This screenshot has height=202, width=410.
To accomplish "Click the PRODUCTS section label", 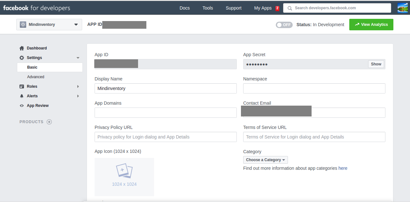I will (31, 122).
